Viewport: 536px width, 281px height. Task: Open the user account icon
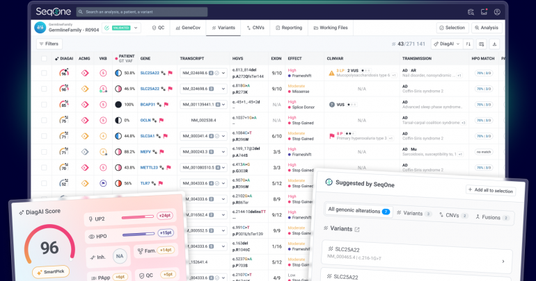pyautogui.click(x=497, y=12)
